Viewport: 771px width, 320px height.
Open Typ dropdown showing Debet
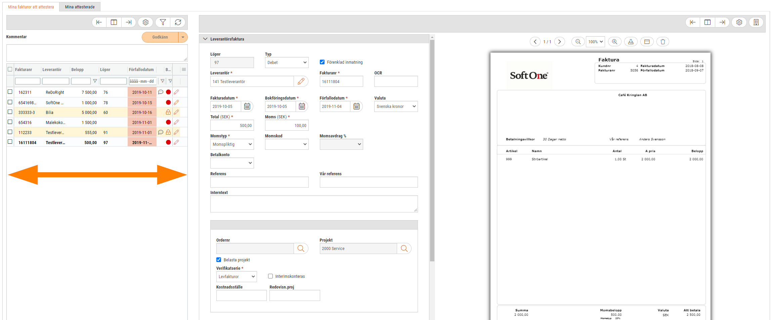tap(287, 63)
